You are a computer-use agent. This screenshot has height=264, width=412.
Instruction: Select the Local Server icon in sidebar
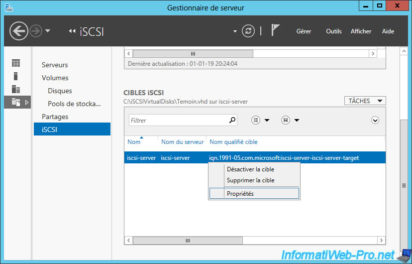point(16,76)
